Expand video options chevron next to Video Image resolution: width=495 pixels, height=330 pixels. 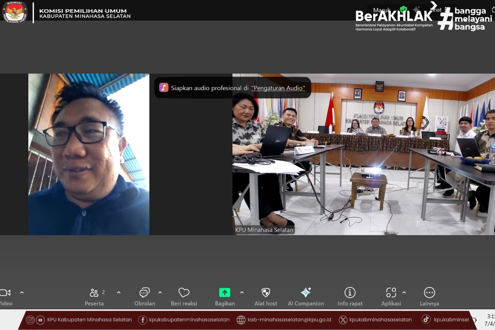tap(22, 292)
